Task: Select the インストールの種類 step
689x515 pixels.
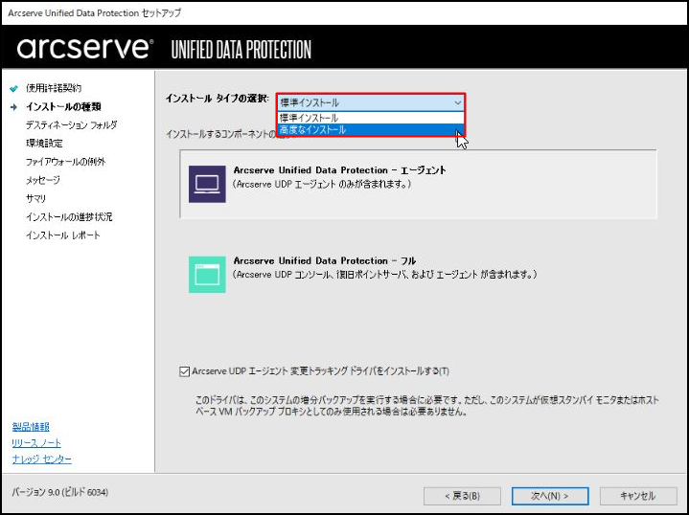Action: 63,106
